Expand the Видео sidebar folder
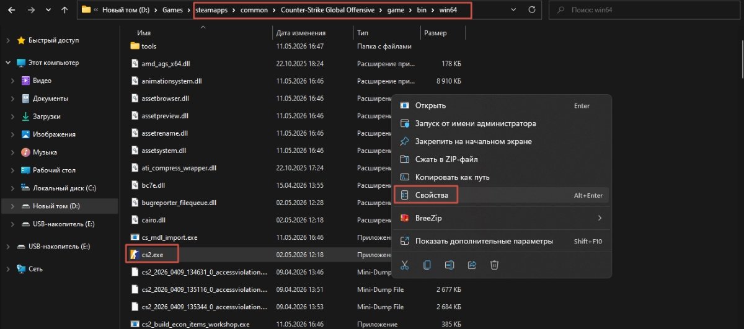 coord(14,81)
